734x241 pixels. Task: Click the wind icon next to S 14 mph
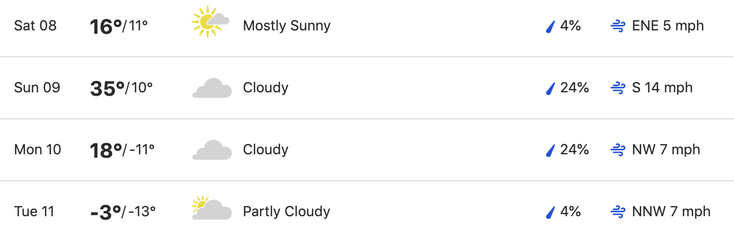tap(618, 88)
